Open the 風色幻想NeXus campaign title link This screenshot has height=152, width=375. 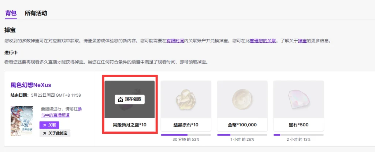[31, 85]
